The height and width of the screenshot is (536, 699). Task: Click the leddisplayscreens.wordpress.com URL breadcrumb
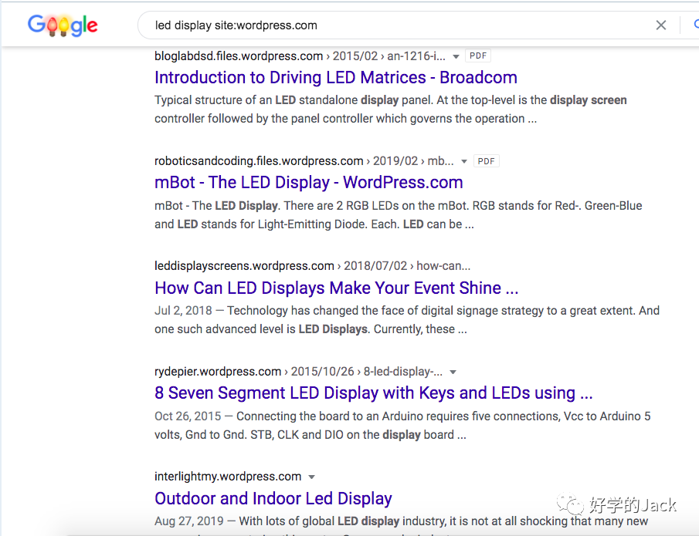pos(312,266)
